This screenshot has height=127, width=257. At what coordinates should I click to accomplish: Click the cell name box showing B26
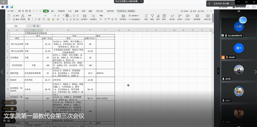click(17, 26)
